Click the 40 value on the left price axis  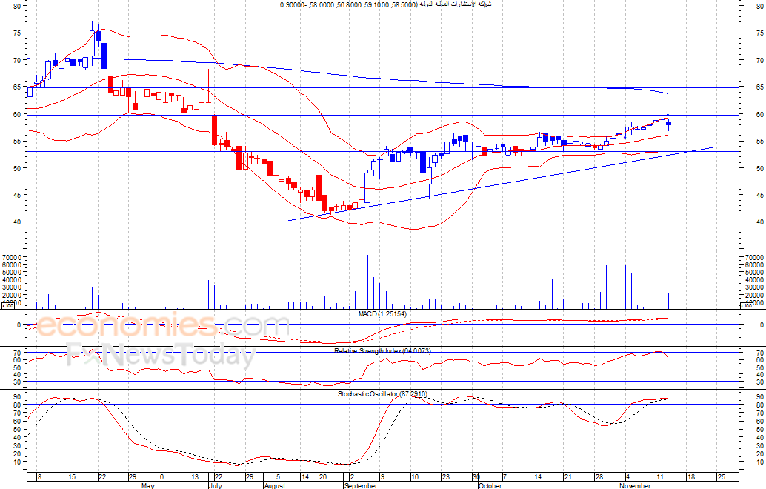pyautogui.click(x=17, y=222)
